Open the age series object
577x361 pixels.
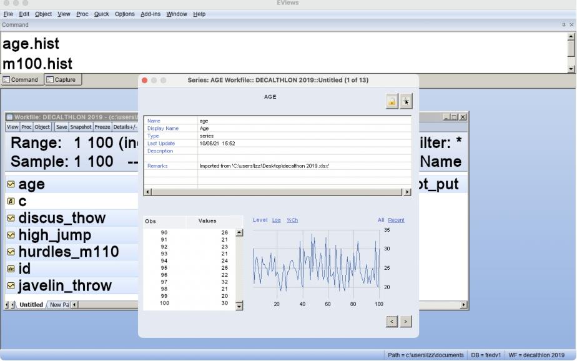click(x=31, y=184)
